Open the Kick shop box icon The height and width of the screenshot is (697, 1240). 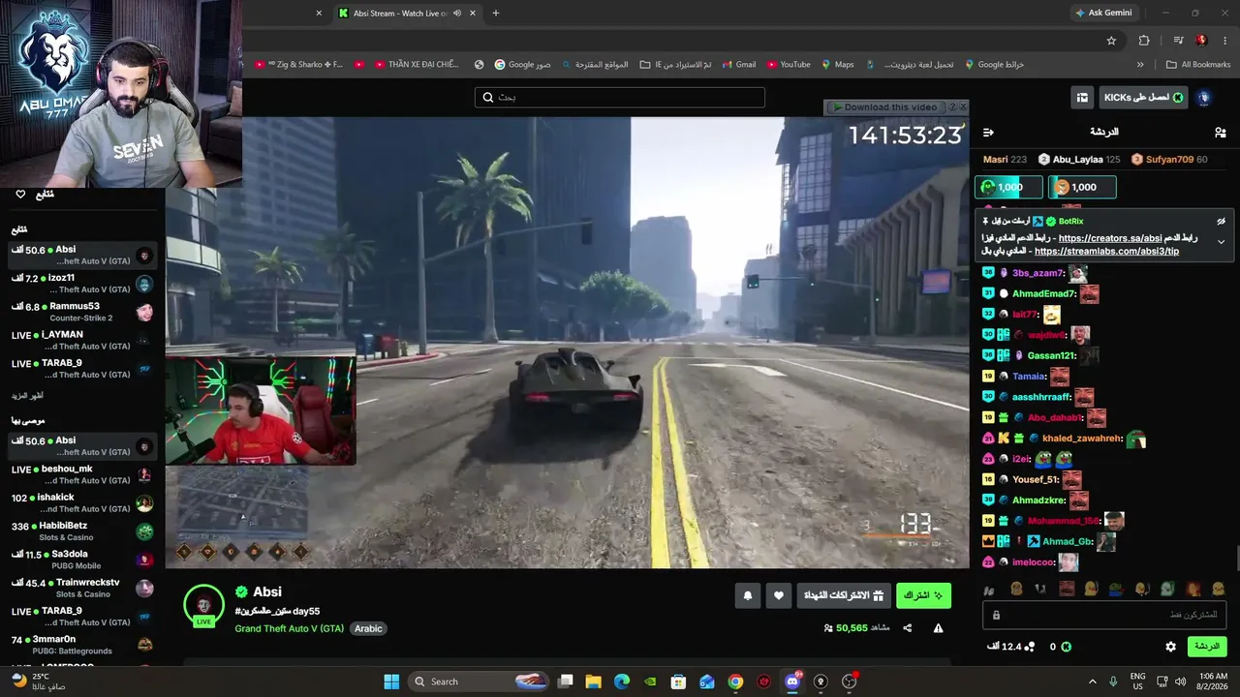coord(1081,98)
